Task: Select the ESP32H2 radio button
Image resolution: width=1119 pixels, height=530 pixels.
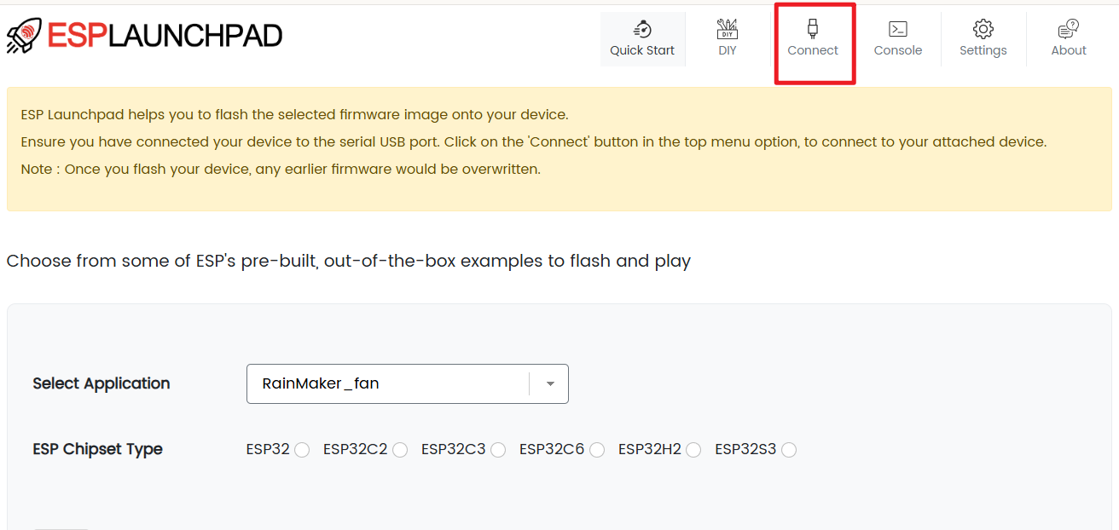Action: (693, 450)
